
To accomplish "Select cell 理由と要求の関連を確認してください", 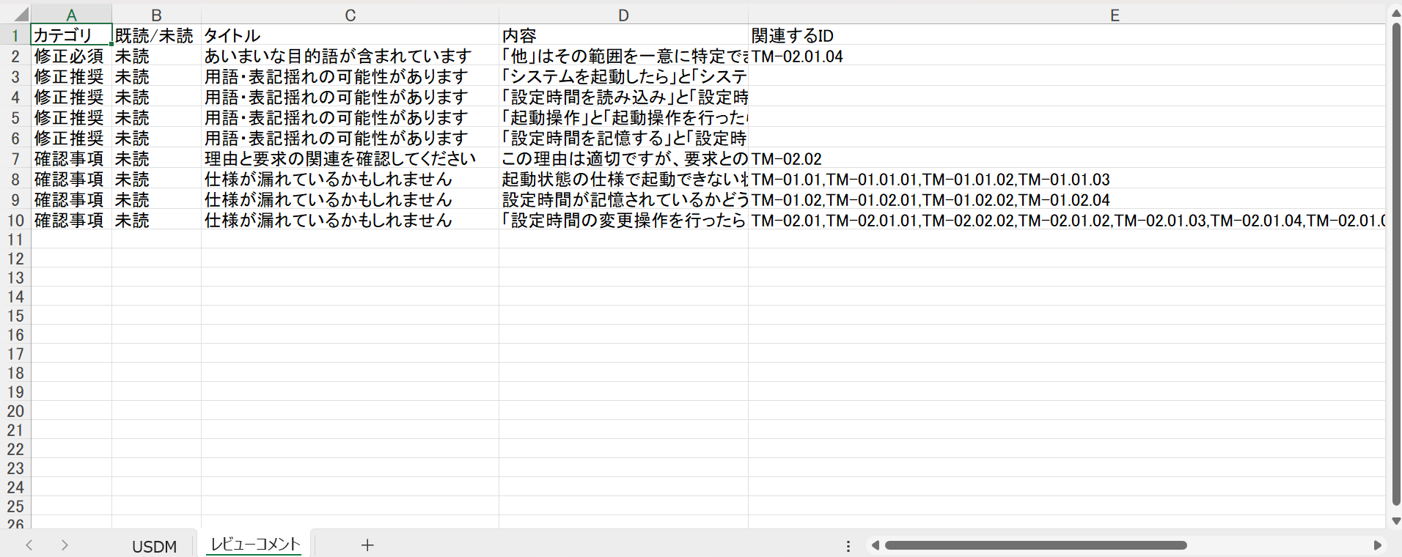I will pyautogui.click(x=350, y=158).
